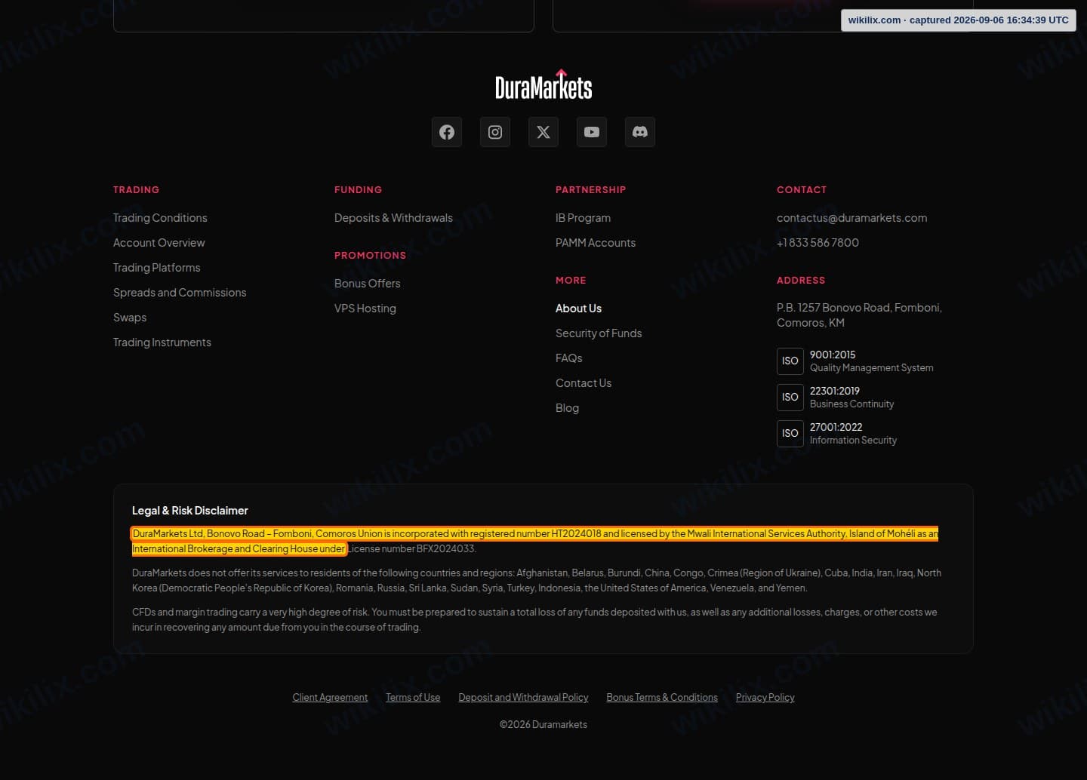
Task: Open Bonus Offers page
Action: point(368,284)
